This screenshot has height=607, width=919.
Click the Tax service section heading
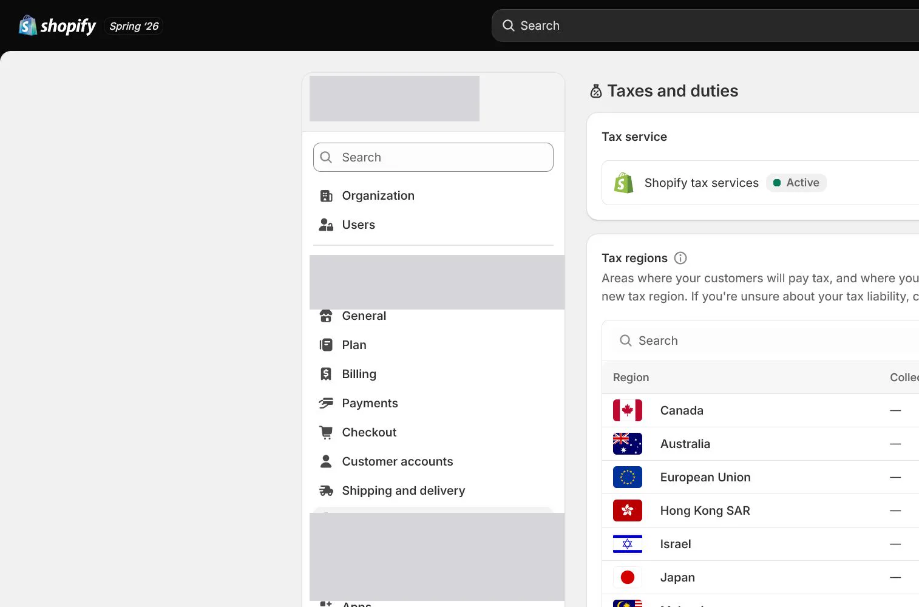634,137
